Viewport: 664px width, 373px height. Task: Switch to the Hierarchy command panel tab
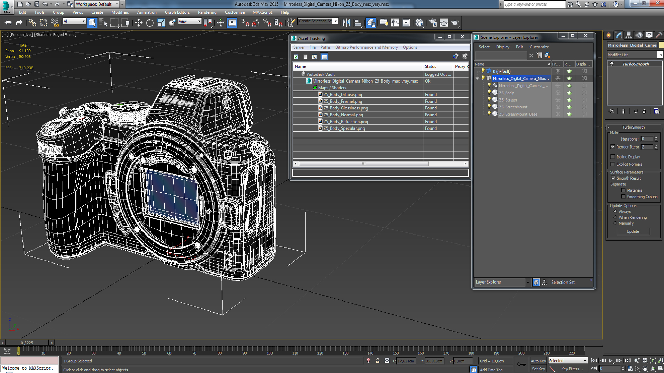point(629,35)
